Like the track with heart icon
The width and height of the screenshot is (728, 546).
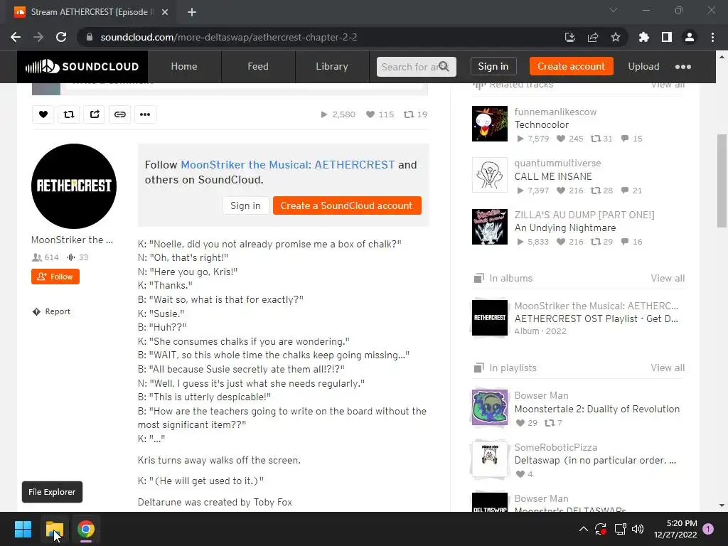43,114
